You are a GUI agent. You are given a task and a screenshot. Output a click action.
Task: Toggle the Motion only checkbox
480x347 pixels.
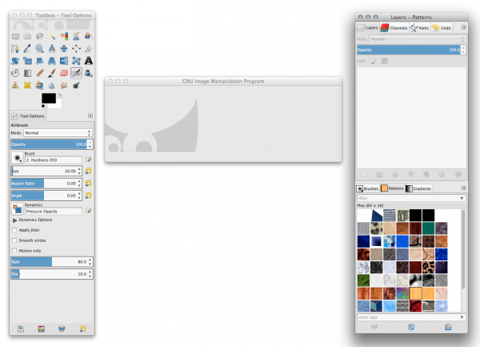point(14,251)
